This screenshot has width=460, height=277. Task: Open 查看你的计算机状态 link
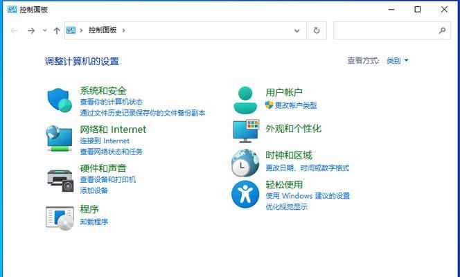(x=112, y=102)
